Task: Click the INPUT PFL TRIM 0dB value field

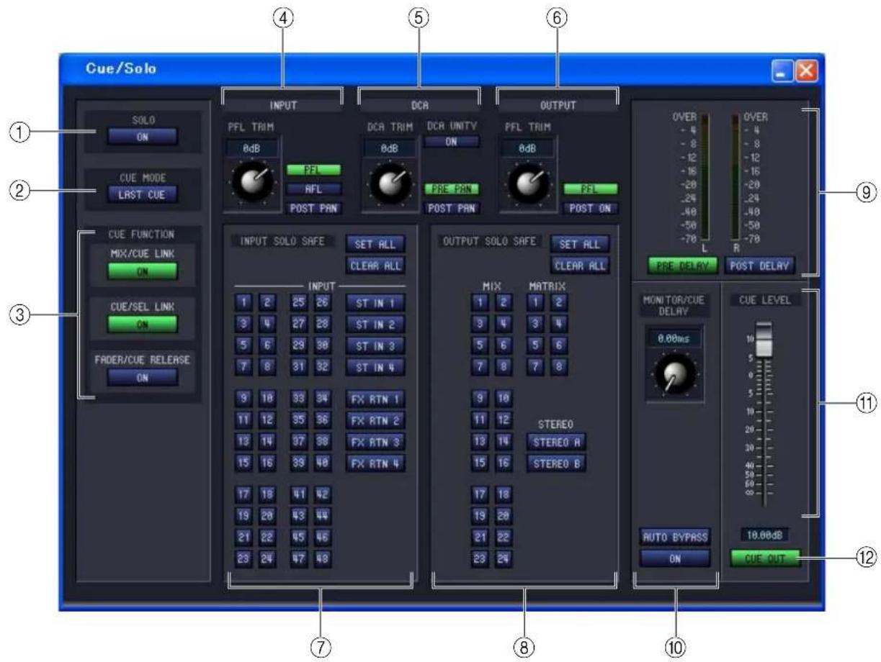Action: coord(253,148)
